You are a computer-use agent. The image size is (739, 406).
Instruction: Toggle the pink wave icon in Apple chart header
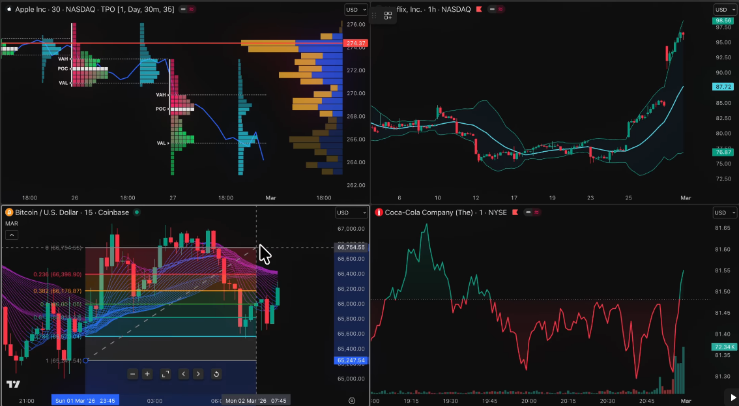[192, 9]
